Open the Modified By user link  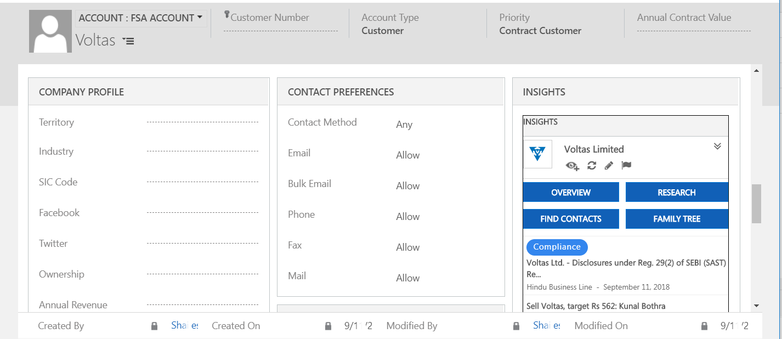point(547,326)
